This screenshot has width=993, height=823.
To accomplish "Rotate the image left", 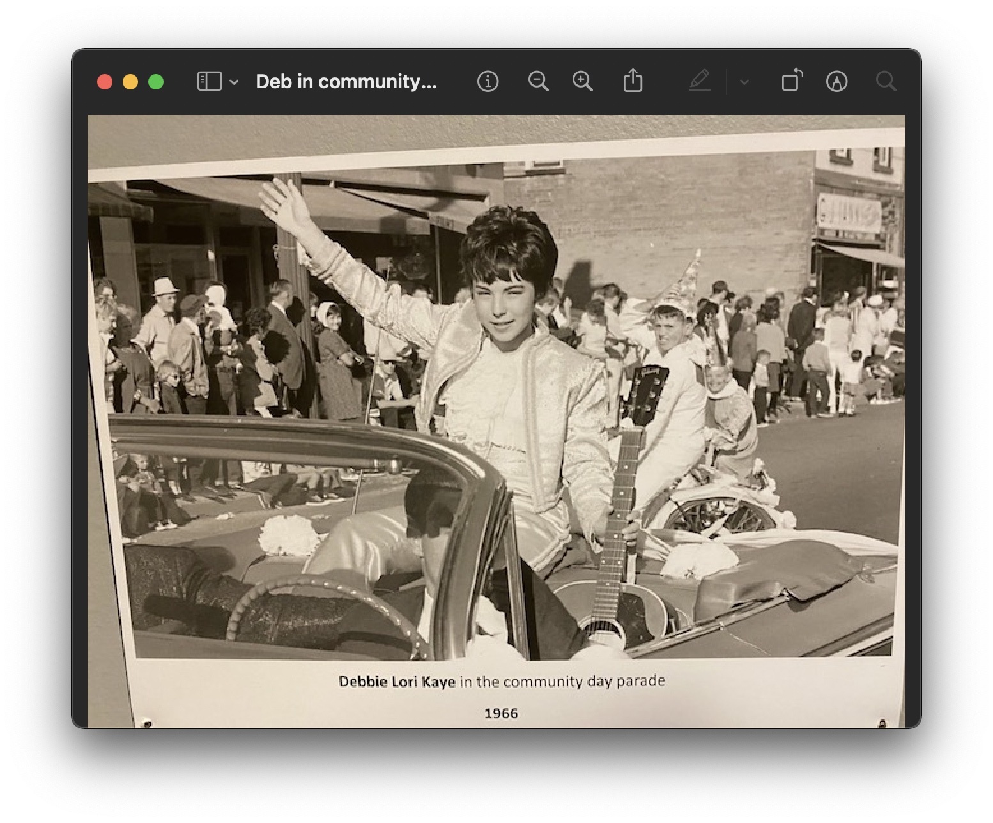I will (792, 81).
